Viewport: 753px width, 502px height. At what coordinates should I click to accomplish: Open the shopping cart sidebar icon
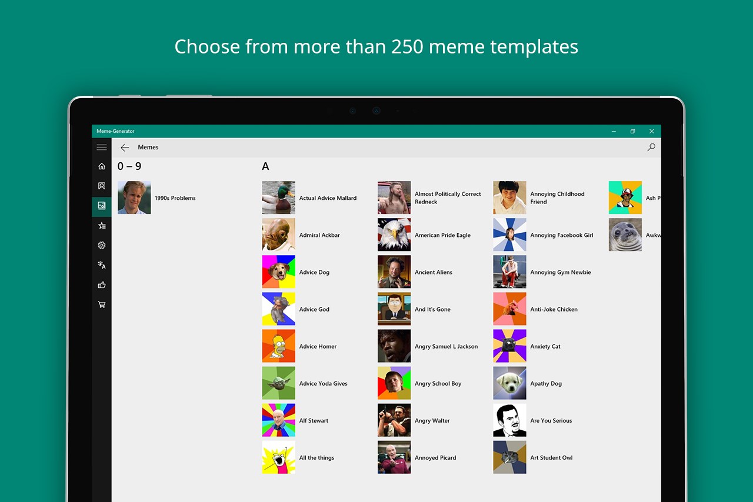[x=102, y=304]
